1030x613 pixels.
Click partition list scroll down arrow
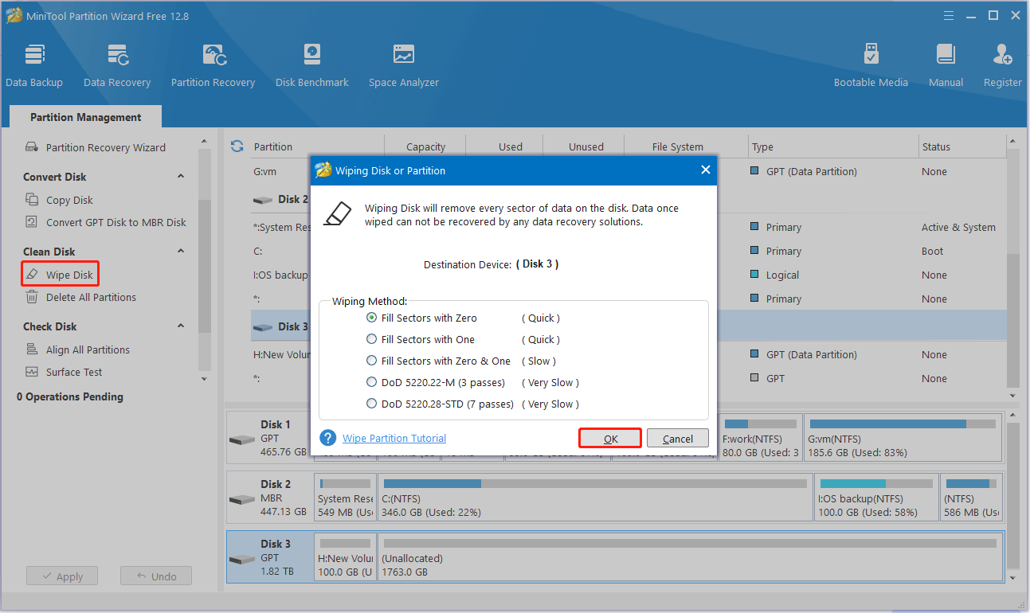pos(1013,395)
